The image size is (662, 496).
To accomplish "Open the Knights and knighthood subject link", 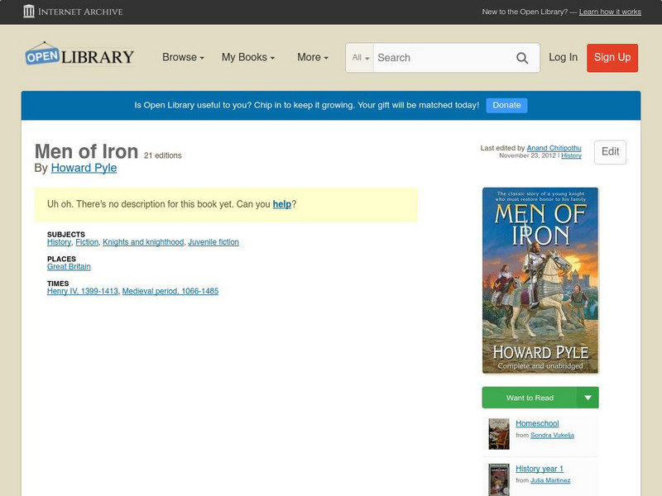I will 143,242.
